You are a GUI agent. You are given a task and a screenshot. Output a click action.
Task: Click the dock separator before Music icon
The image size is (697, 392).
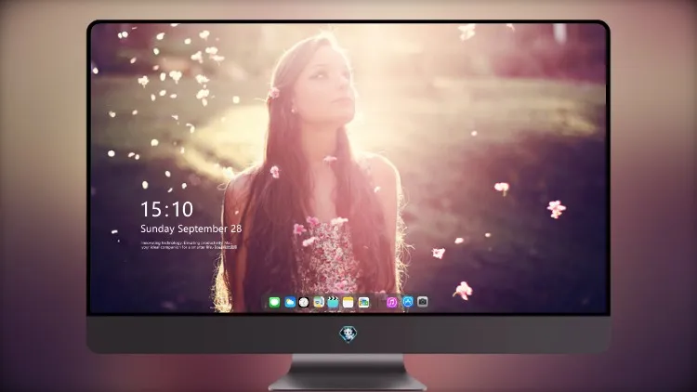click(x=378, y=303)
